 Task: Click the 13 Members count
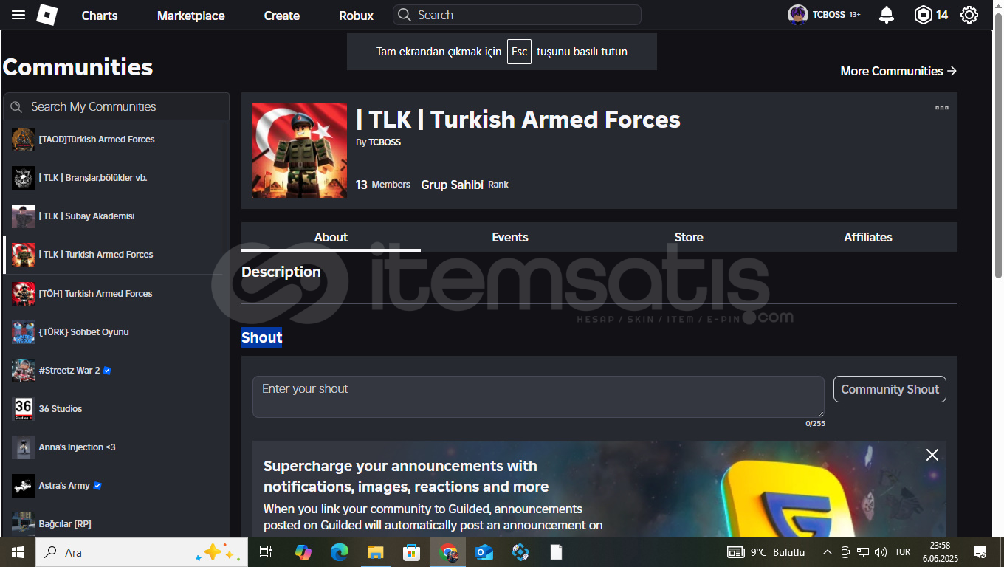382,185
